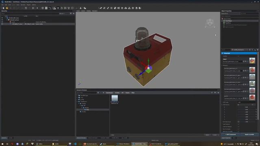Screen dimensions: 260x146
Task: Expand the profile folder in resource tree
Action: [77, 100]
